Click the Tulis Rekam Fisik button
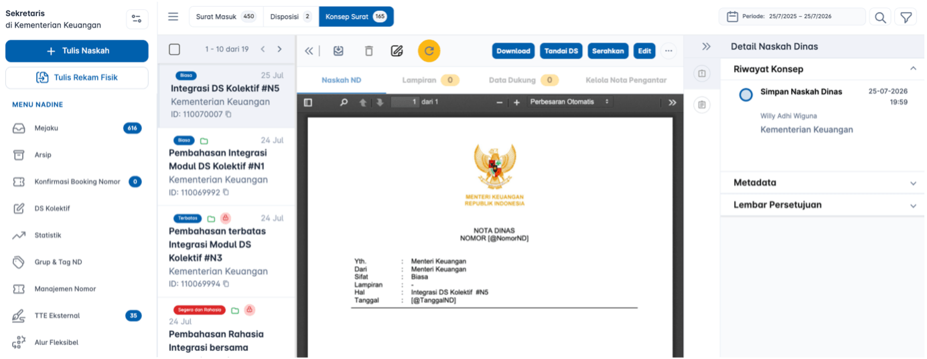This screenshot has height=359, width=927. 77,78
